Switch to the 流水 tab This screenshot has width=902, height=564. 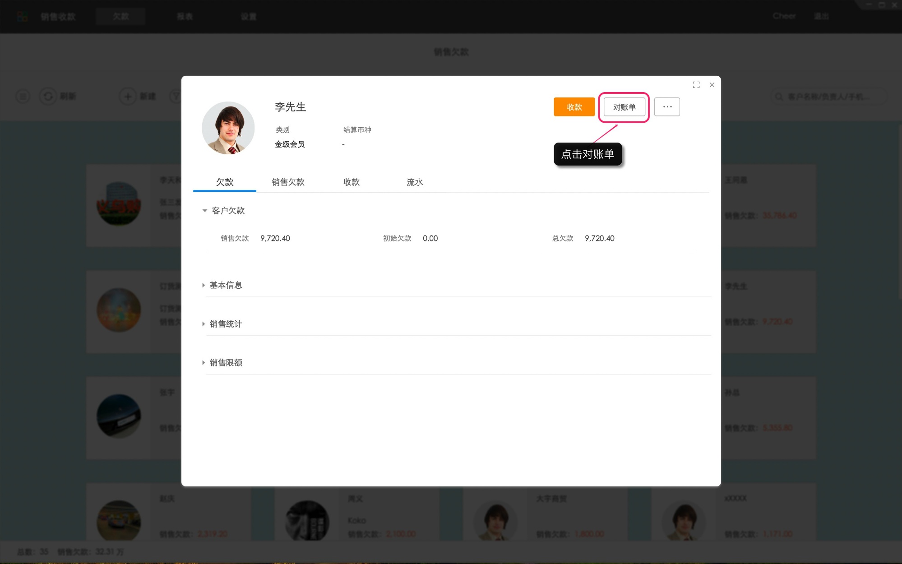pos(414,182)
